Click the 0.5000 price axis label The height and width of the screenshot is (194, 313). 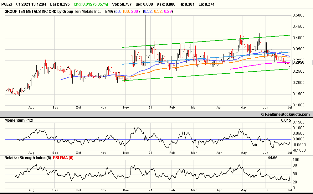(x=298, y=15)
